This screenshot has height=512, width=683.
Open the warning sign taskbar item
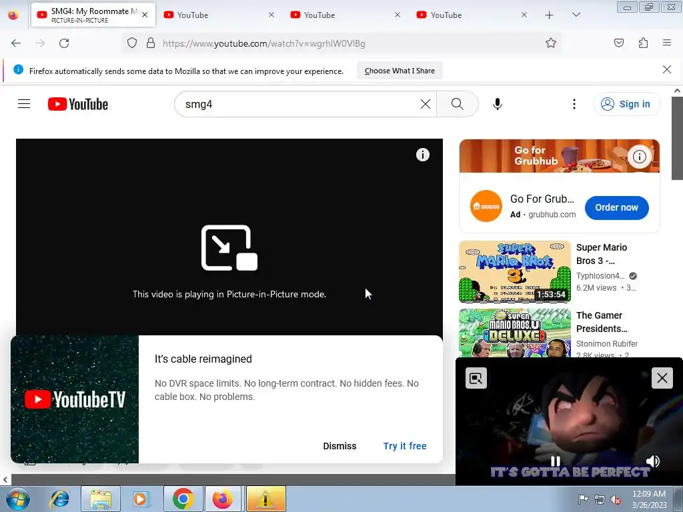click(x=265, y=499)
